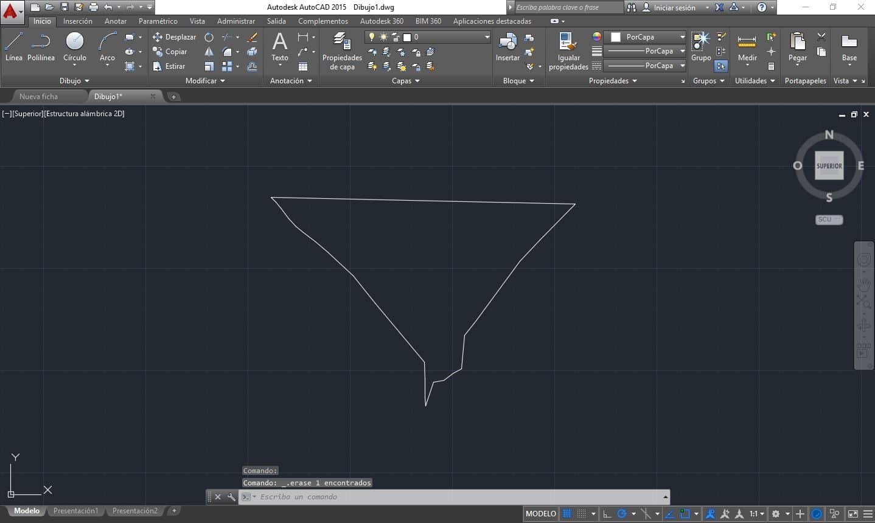The width and height of the screenshot is (875, 523).
Task: Expand the Anotación panel
Action: [290, 81]
